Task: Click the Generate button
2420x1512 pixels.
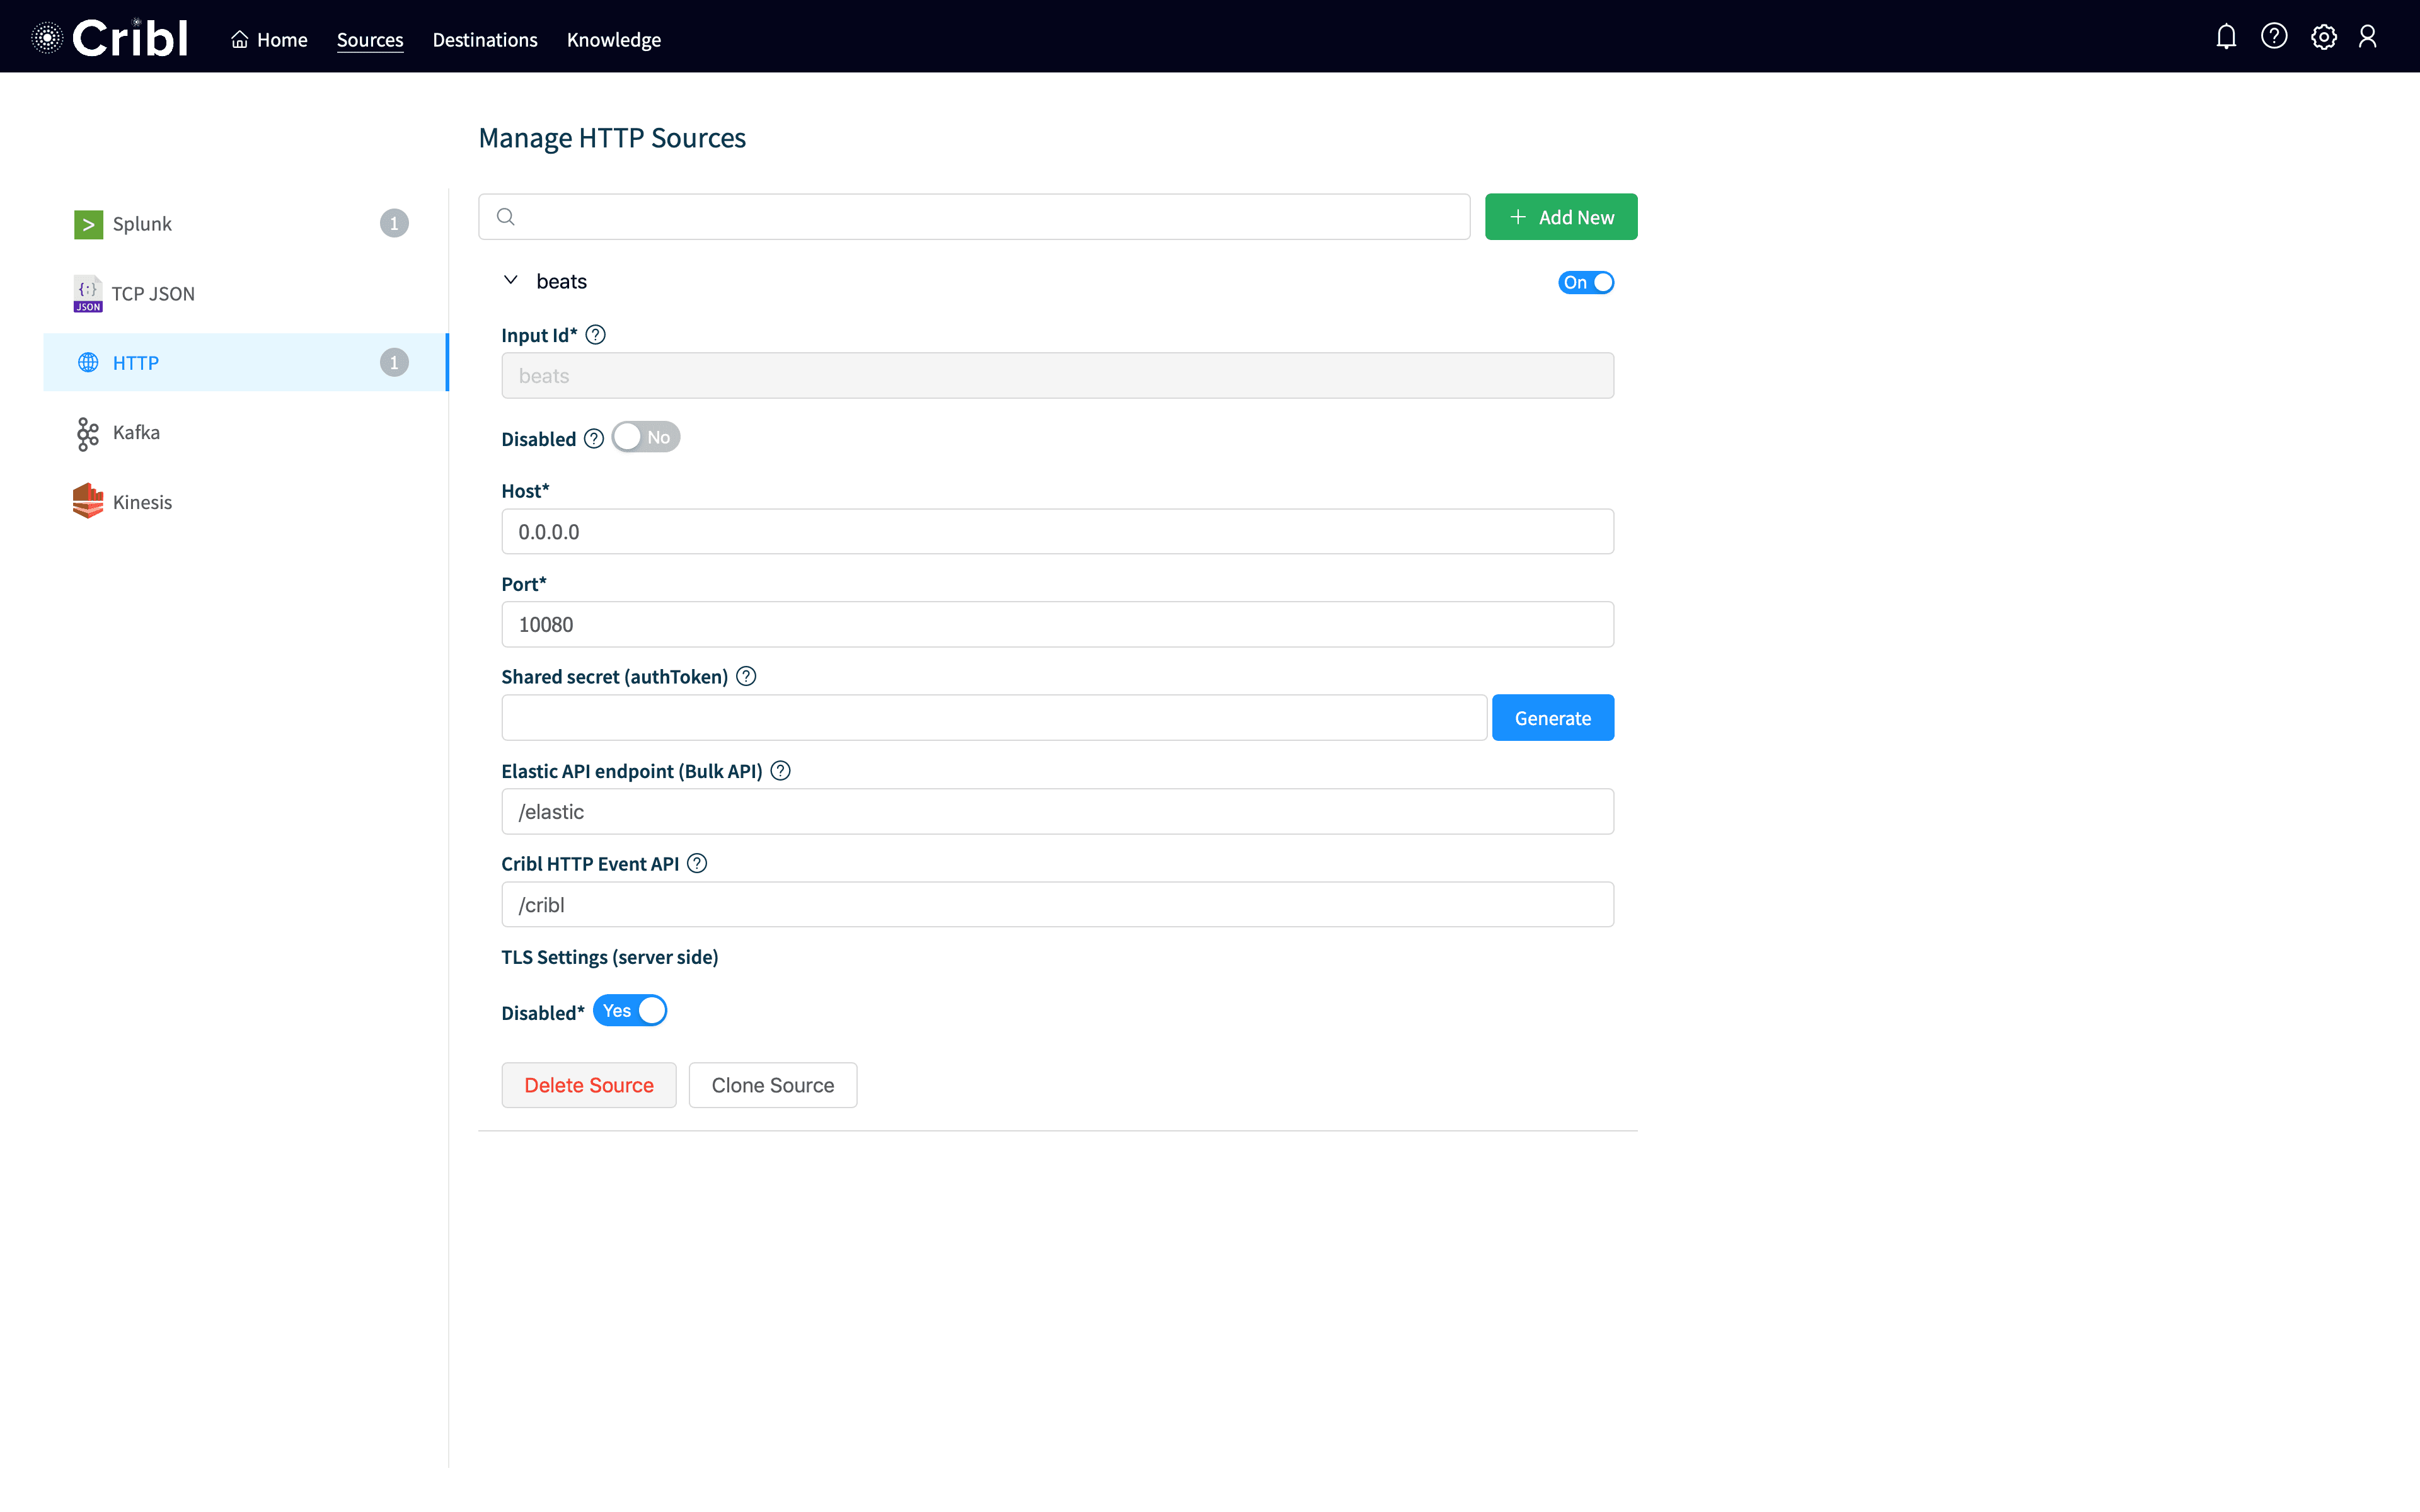Action: 1552,718
